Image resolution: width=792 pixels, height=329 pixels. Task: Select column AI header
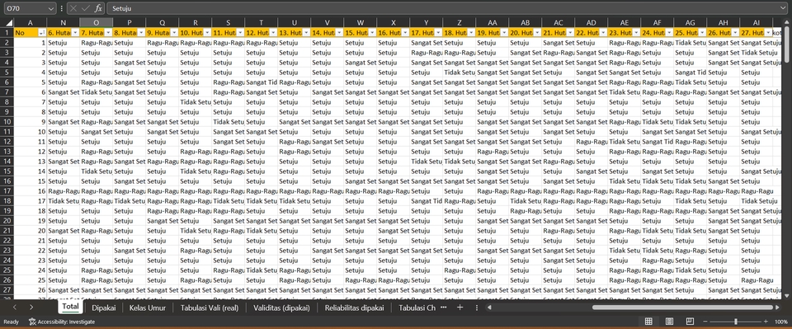click(756, 23)
